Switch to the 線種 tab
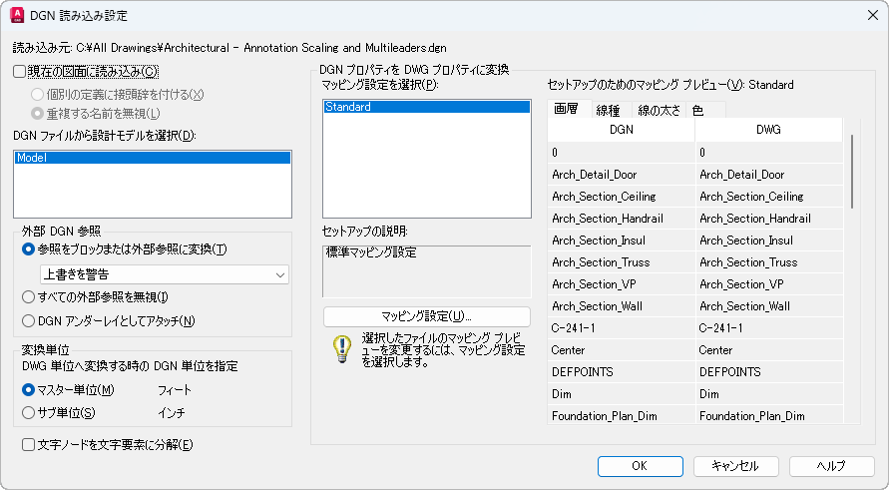The height and width of the screenshot is (490, 889). [608, 110]
